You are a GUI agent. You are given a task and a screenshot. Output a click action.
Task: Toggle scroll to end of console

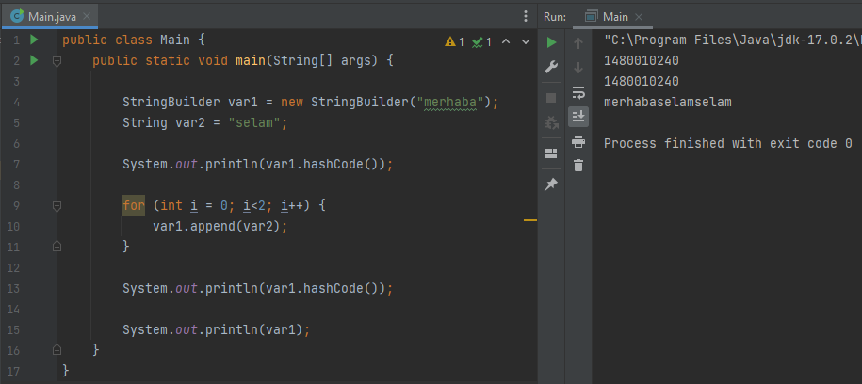(578, 117)
